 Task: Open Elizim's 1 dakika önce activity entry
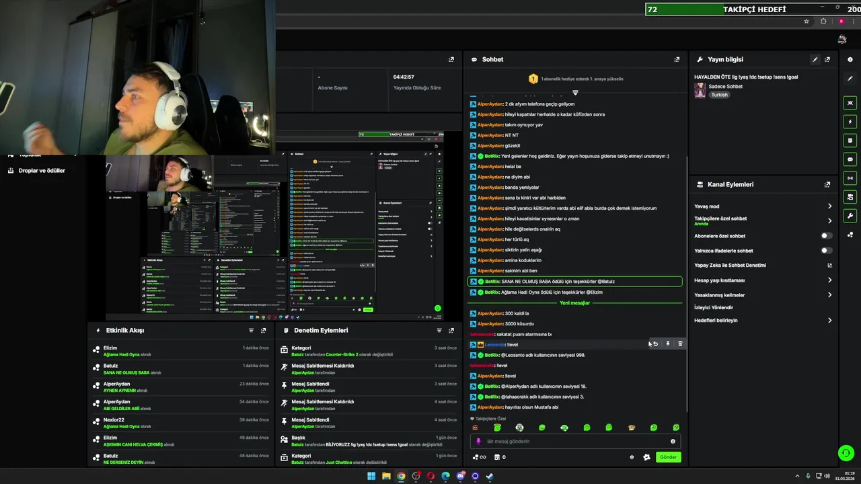coord(182,351)
